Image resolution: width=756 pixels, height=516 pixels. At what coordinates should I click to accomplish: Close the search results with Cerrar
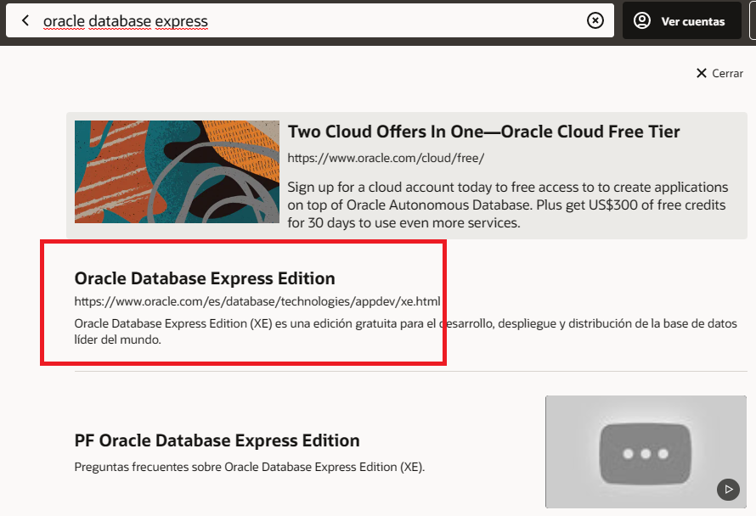point(719,73)
